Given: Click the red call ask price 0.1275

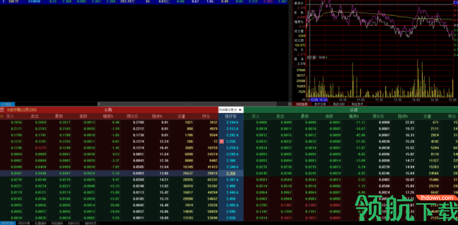Looking at the screenshot, I should [x=41, y=148].
